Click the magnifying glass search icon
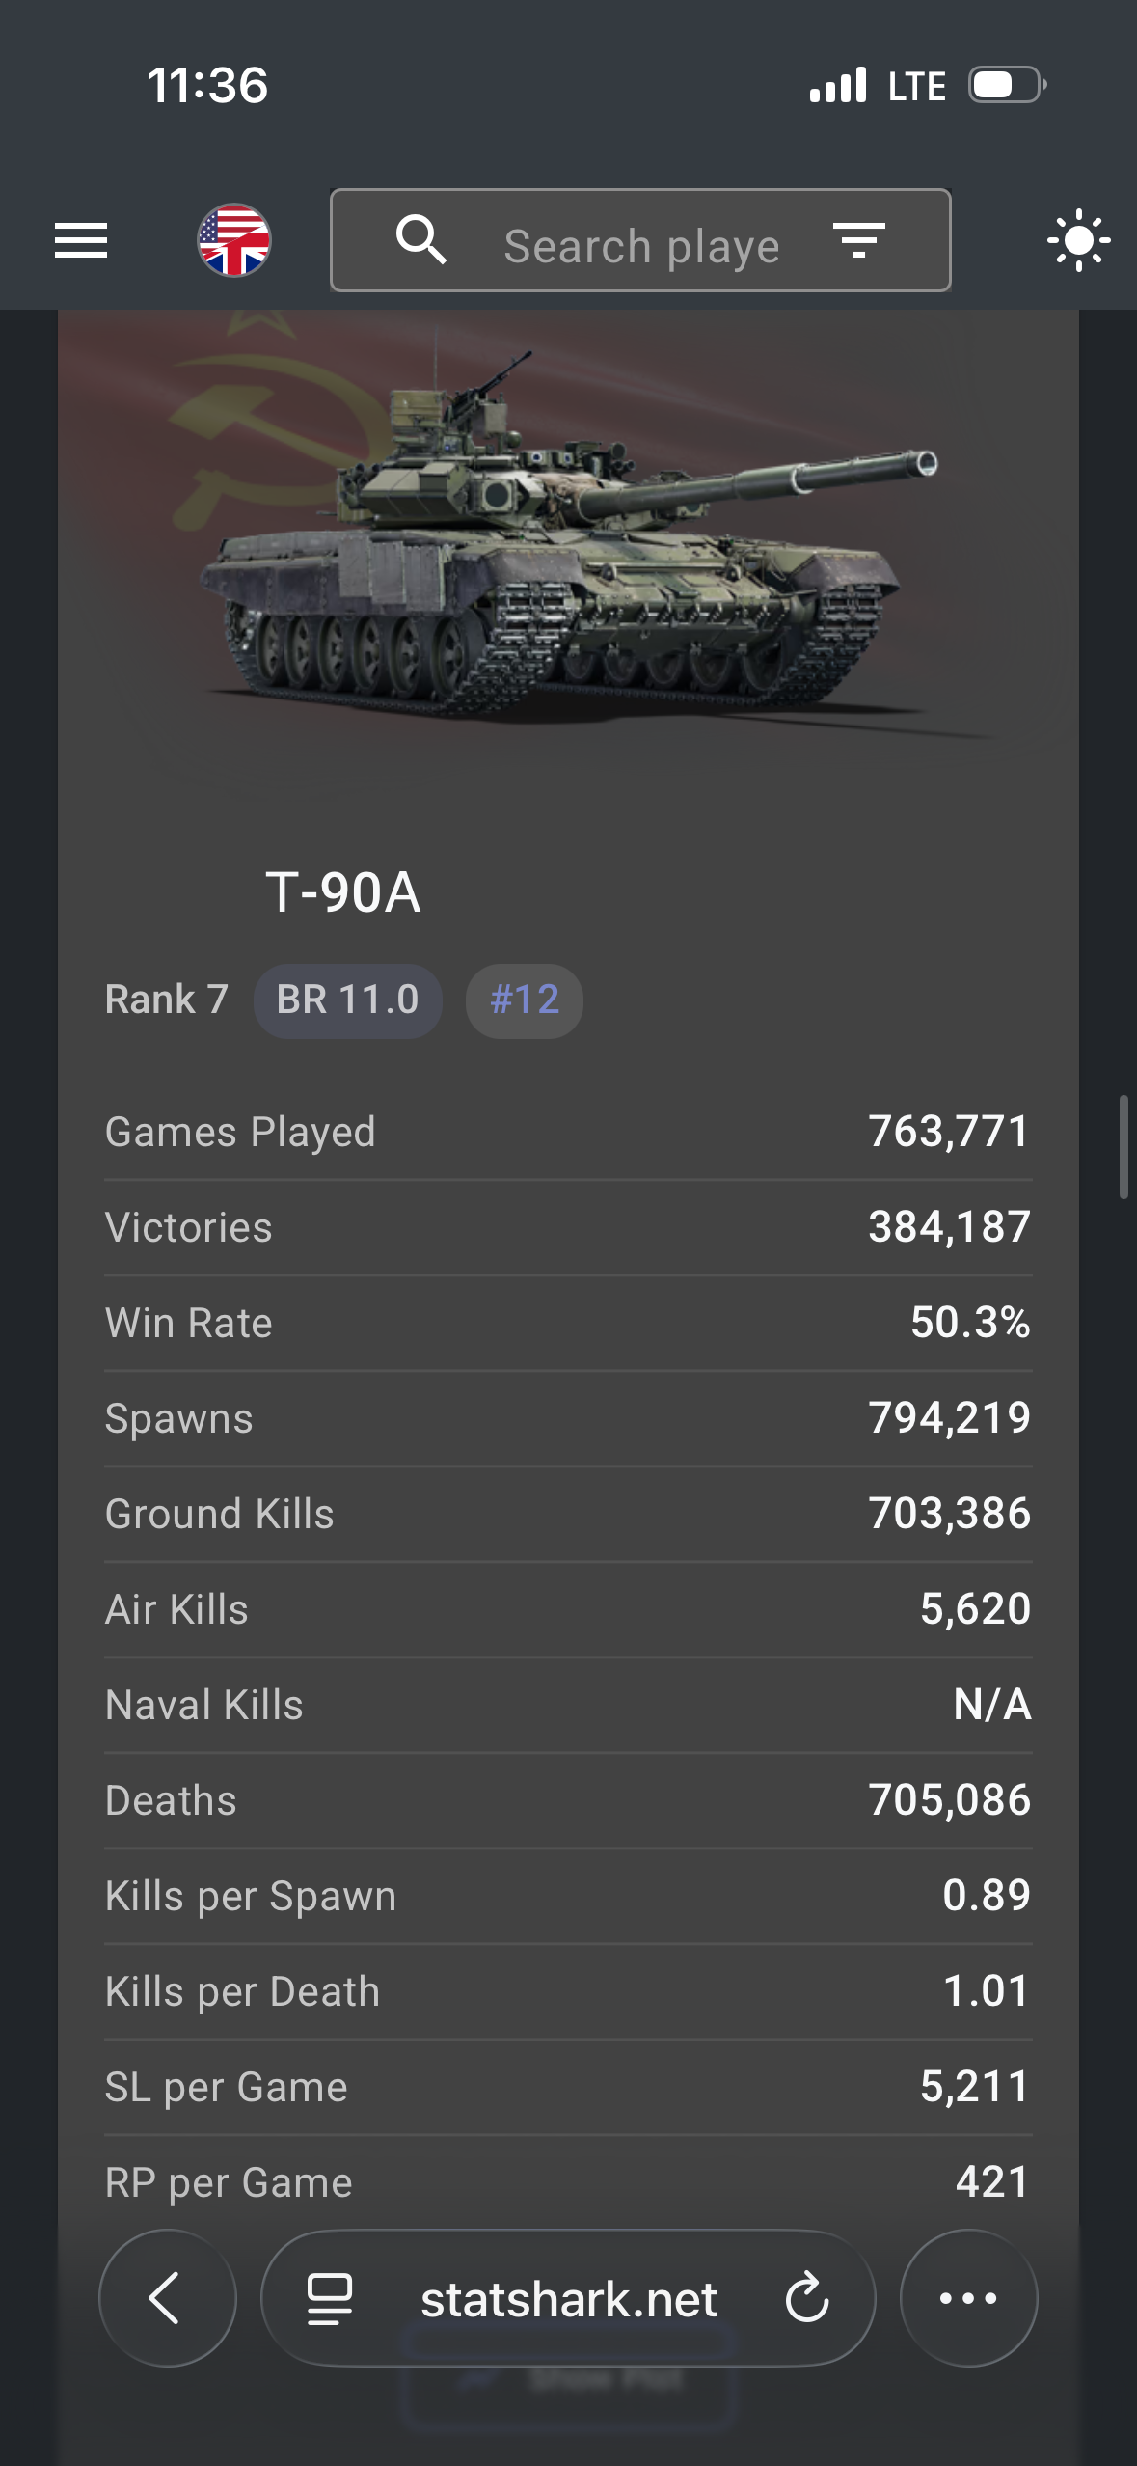Image resolution: width=1137 pixels, height=2466 pixels. (x=421, y=240)
